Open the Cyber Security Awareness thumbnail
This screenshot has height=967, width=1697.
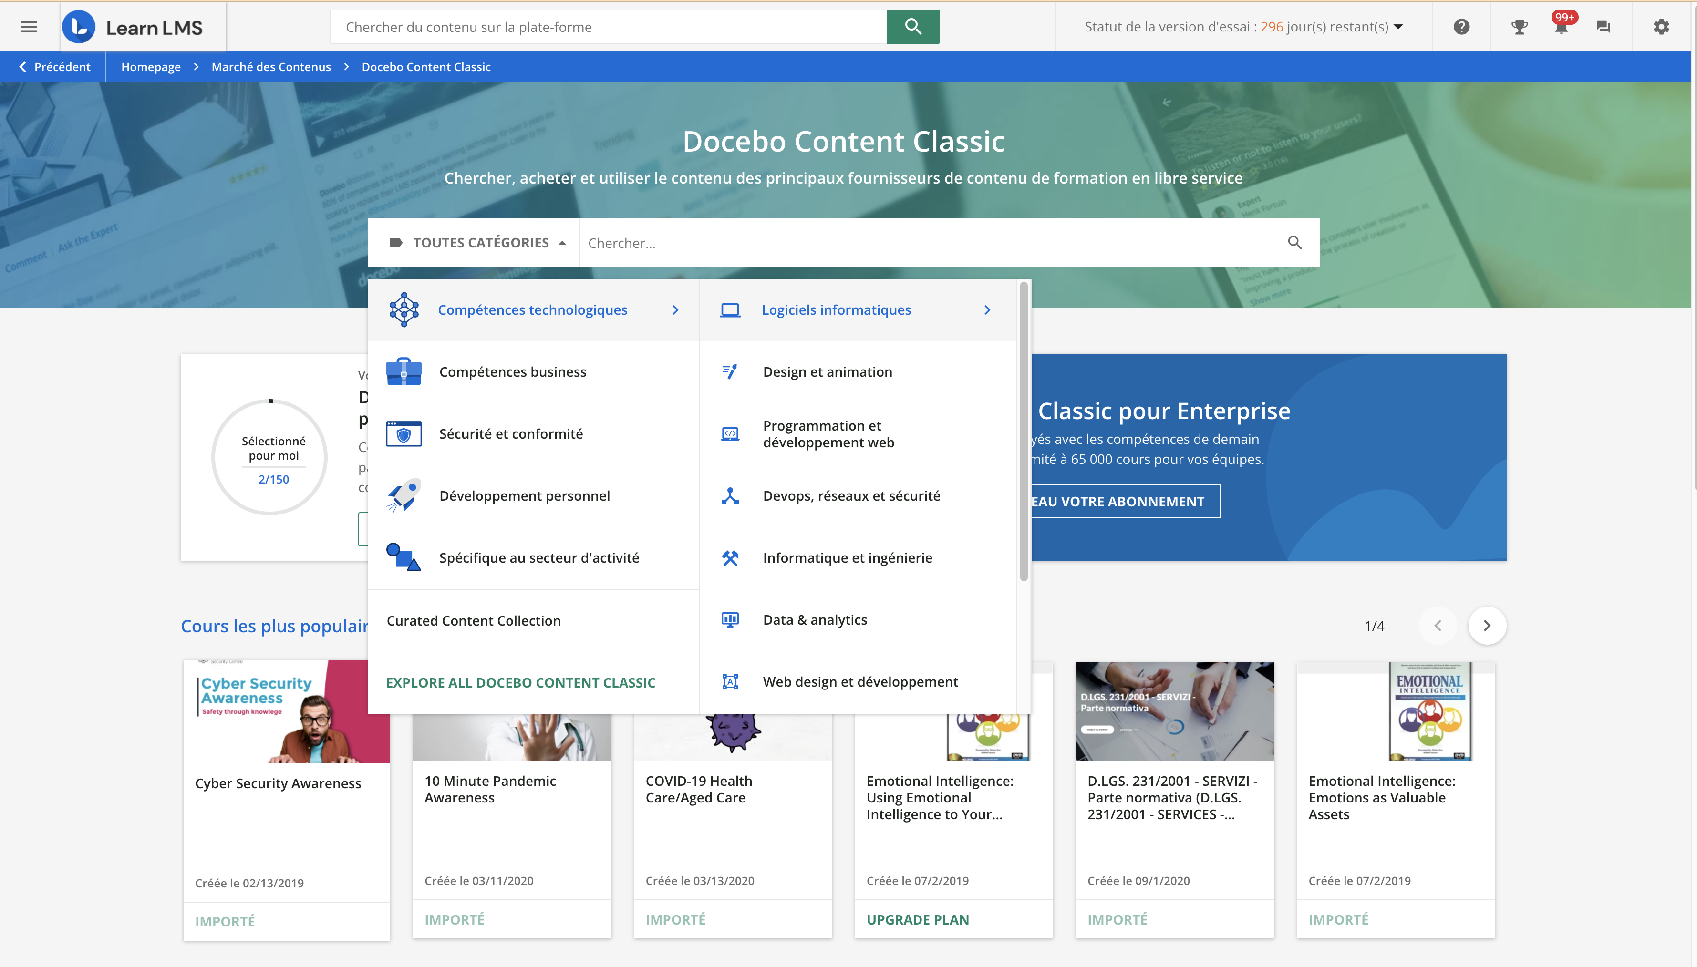tap(286, 710)
